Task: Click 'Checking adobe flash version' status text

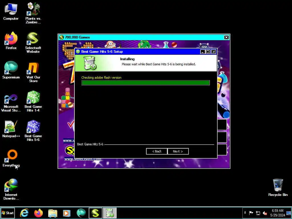Action: 101,78
